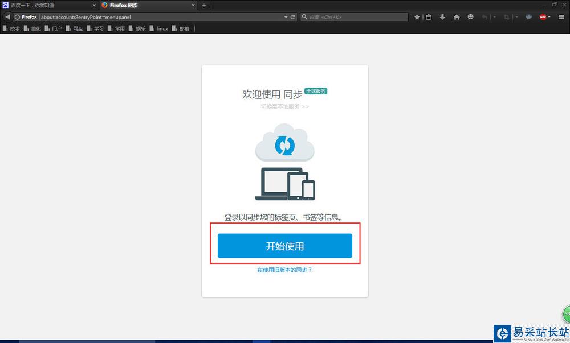This screenshot has width=570, height=343.
Task: Click the search magnifier icon
Action: [304, 17]
